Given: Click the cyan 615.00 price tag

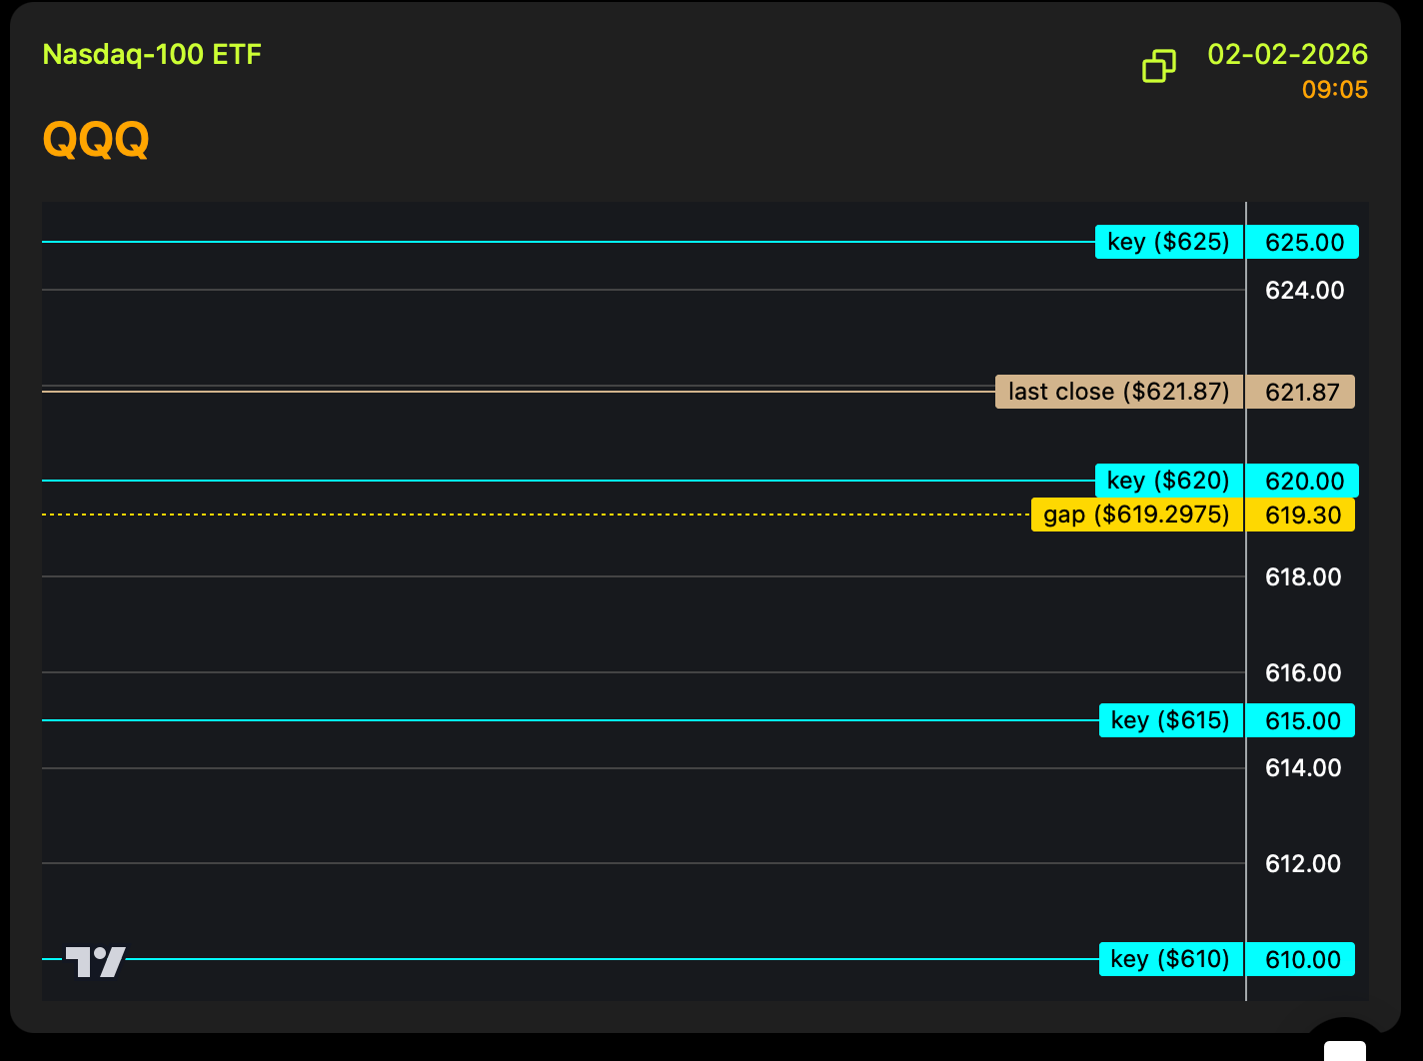Looking at the screenshot, I should click(x=1301, y=720).
